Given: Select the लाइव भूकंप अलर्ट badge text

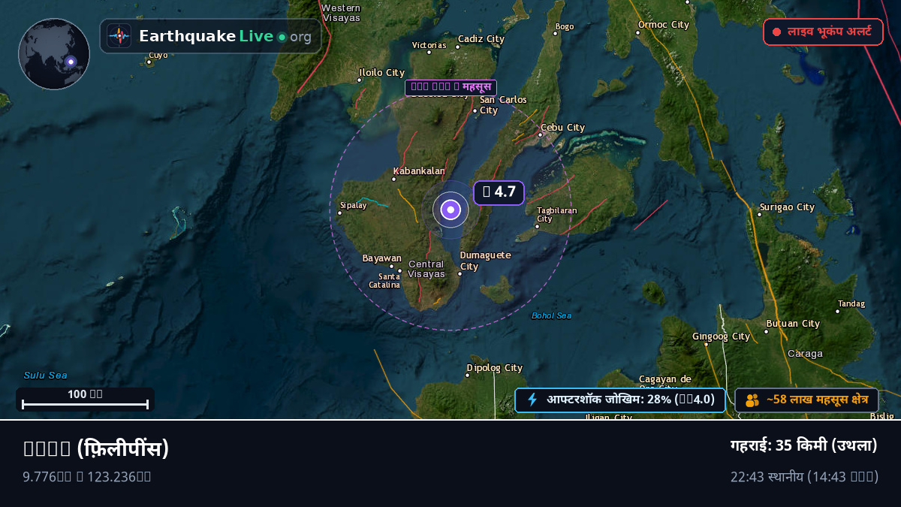Looking at the screenshot, I should tap(829, 32).
